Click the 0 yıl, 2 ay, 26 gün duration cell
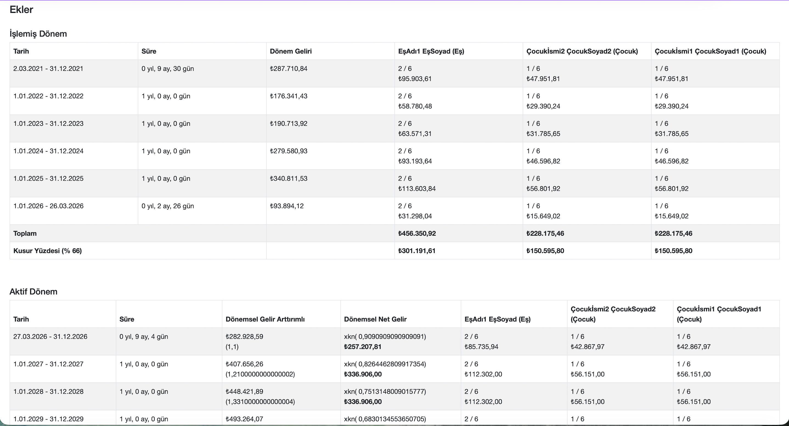The height and width of the screenshot is (426, 789). click(168, 206)
